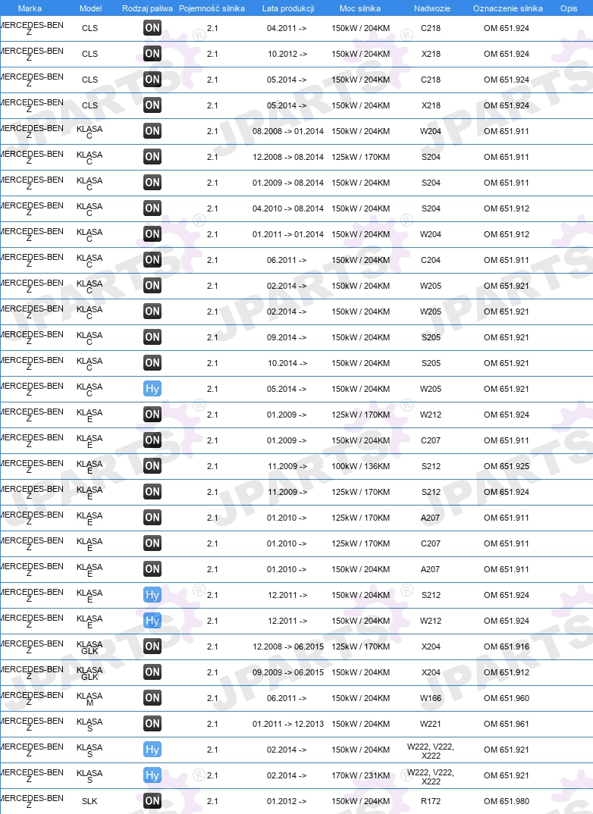Viewport: 593px width, 814px height.
Task: Click the Moc silnika column header
Action: (x=360, y=8)
